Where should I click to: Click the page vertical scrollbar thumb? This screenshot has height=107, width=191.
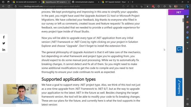point(183,20)
